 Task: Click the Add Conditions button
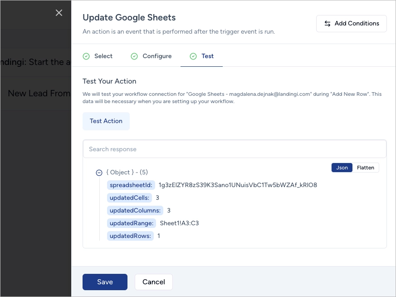tap(351, 24)
